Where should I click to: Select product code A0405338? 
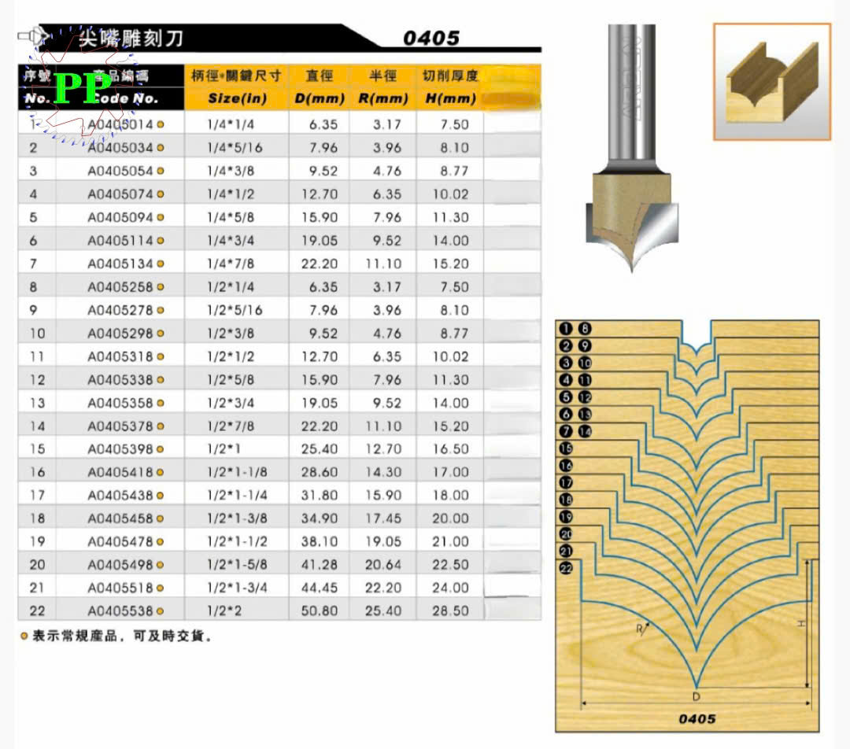pos(120,380)
